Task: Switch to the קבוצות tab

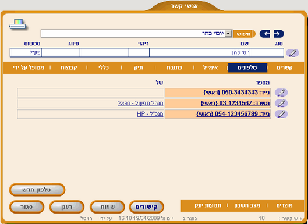Action: (69, 67)
